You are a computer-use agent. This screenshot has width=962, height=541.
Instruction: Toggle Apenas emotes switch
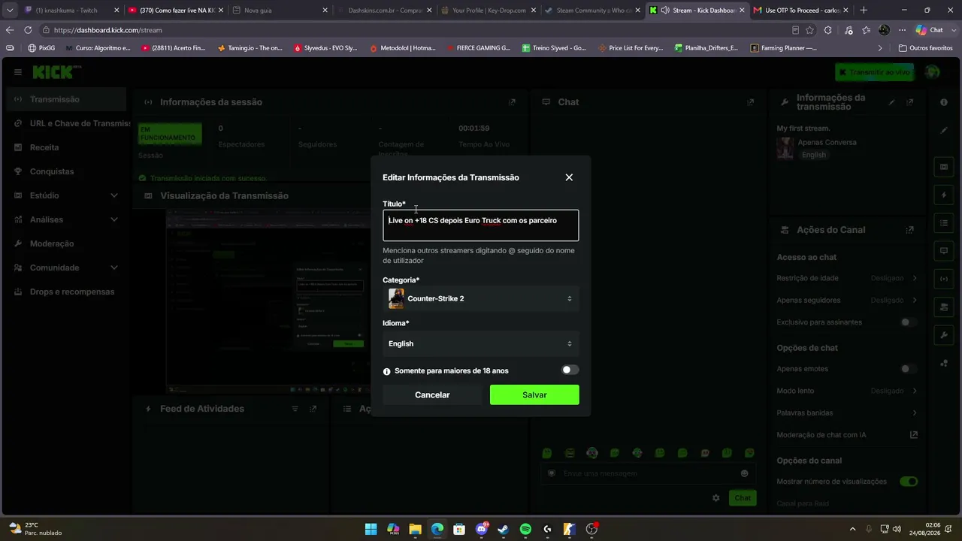909,369
